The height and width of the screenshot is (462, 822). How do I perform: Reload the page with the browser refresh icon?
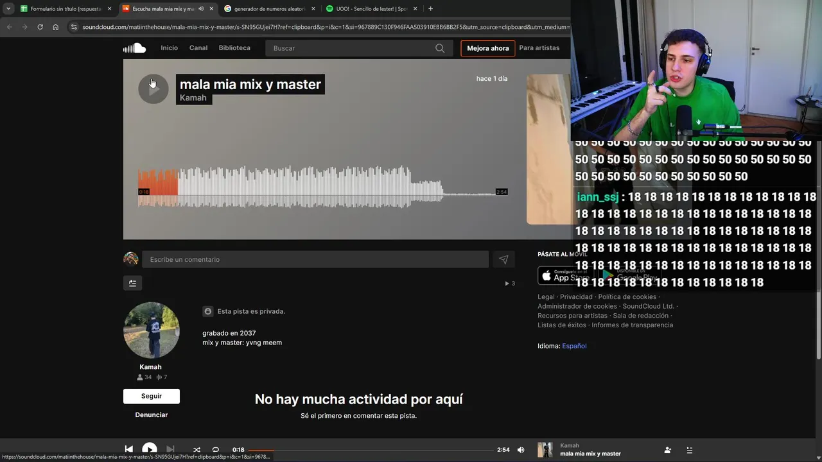click(x=40, y=27)
